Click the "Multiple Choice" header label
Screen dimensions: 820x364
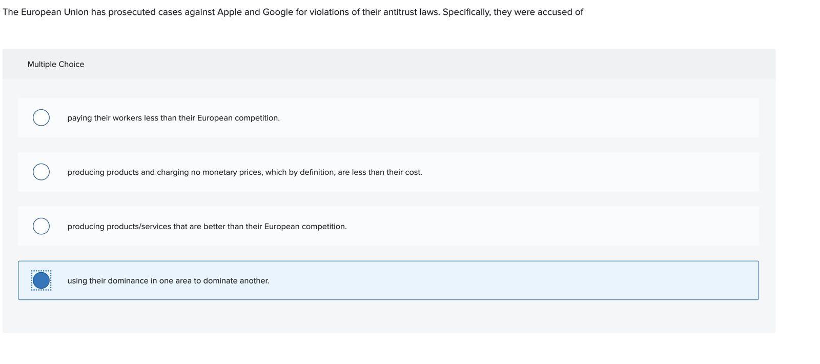click(56, 64)
